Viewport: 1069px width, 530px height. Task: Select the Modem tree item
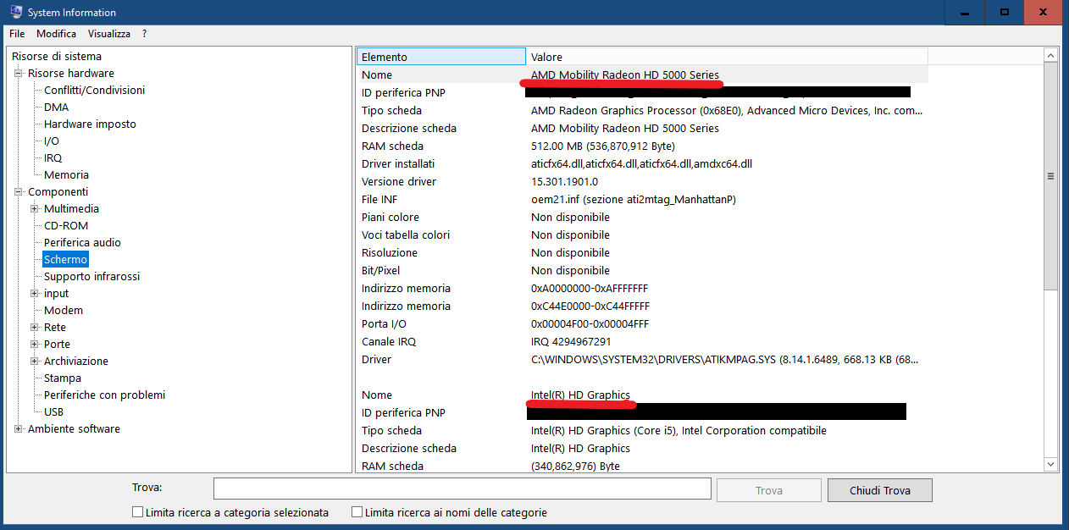click(64, 311)
